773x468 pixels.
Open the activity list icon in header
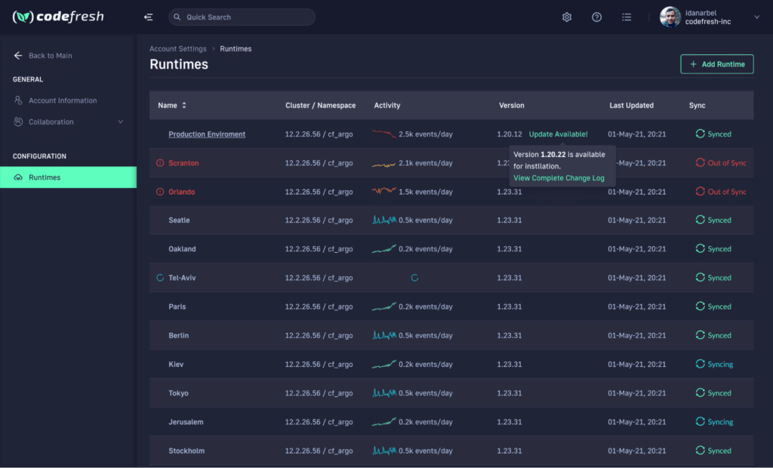pyautogui.click(x=627, y=17)
